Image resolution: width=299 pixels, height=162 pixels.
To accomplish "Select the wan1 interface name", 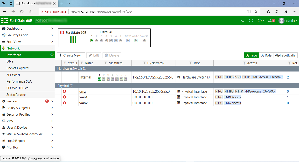I will click(x=84, y=97).
